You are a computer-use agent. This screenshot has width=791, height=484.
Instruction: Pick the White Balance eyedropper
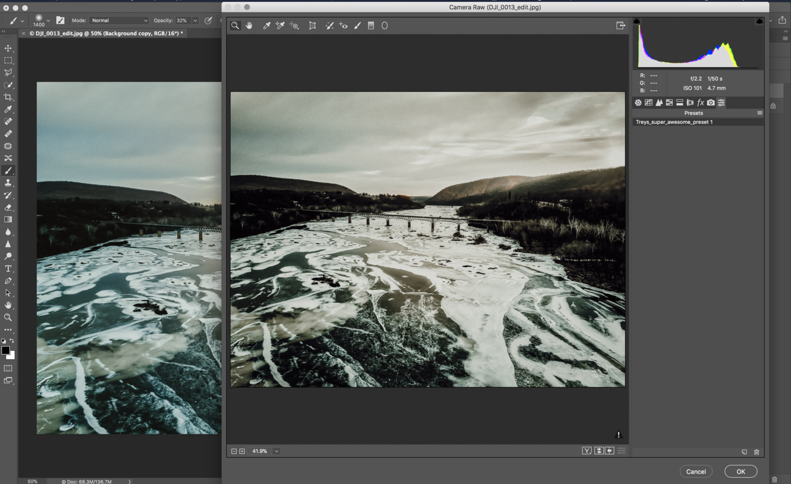pyautogui.click(x=266, y=25)
